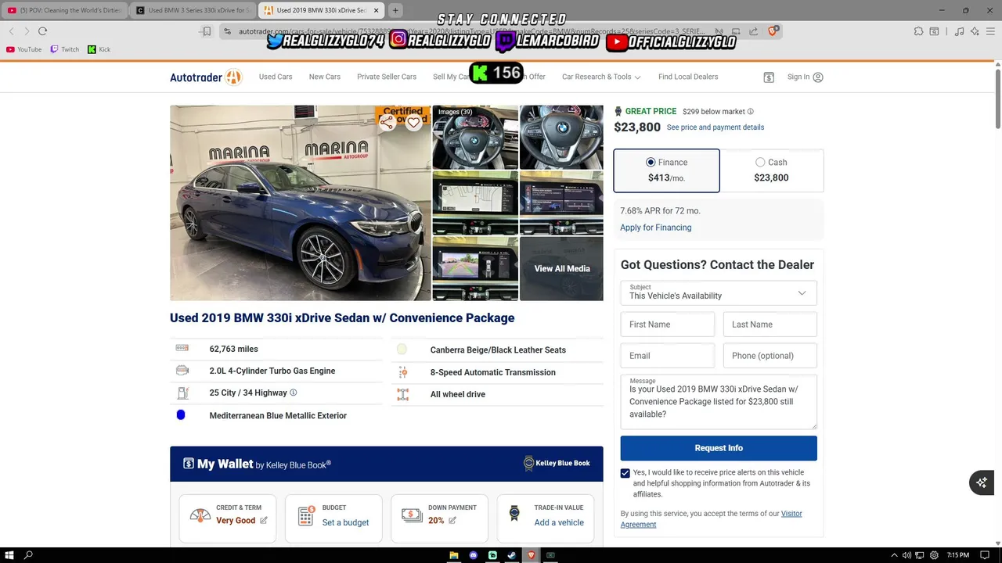The image size is (1002, 563).
Task: Open the Kick bookmark
Action: pos(99,49)
